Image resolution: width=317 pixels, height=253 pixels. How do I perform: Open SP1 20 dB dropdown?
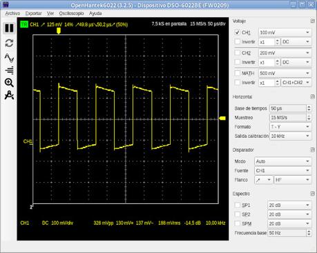point(289,205)
